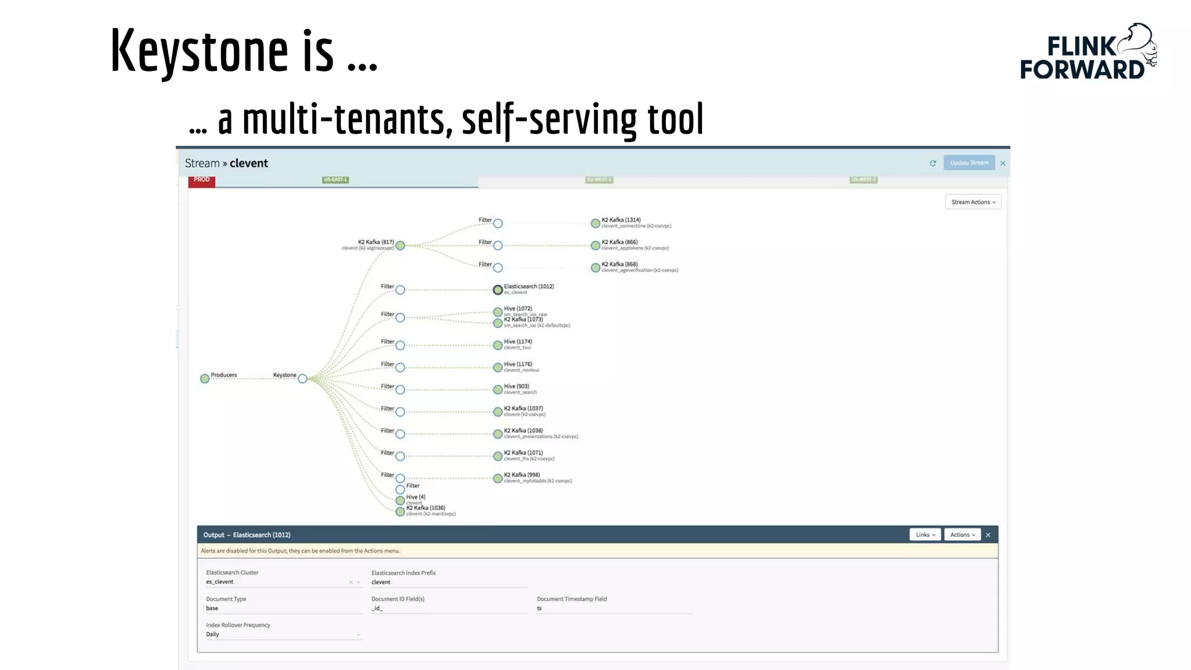Click the K2 Kafka (1038) presentations node
Viewport: 1191px width, 670px height.
pyautogui.click(x=498, y=434)
